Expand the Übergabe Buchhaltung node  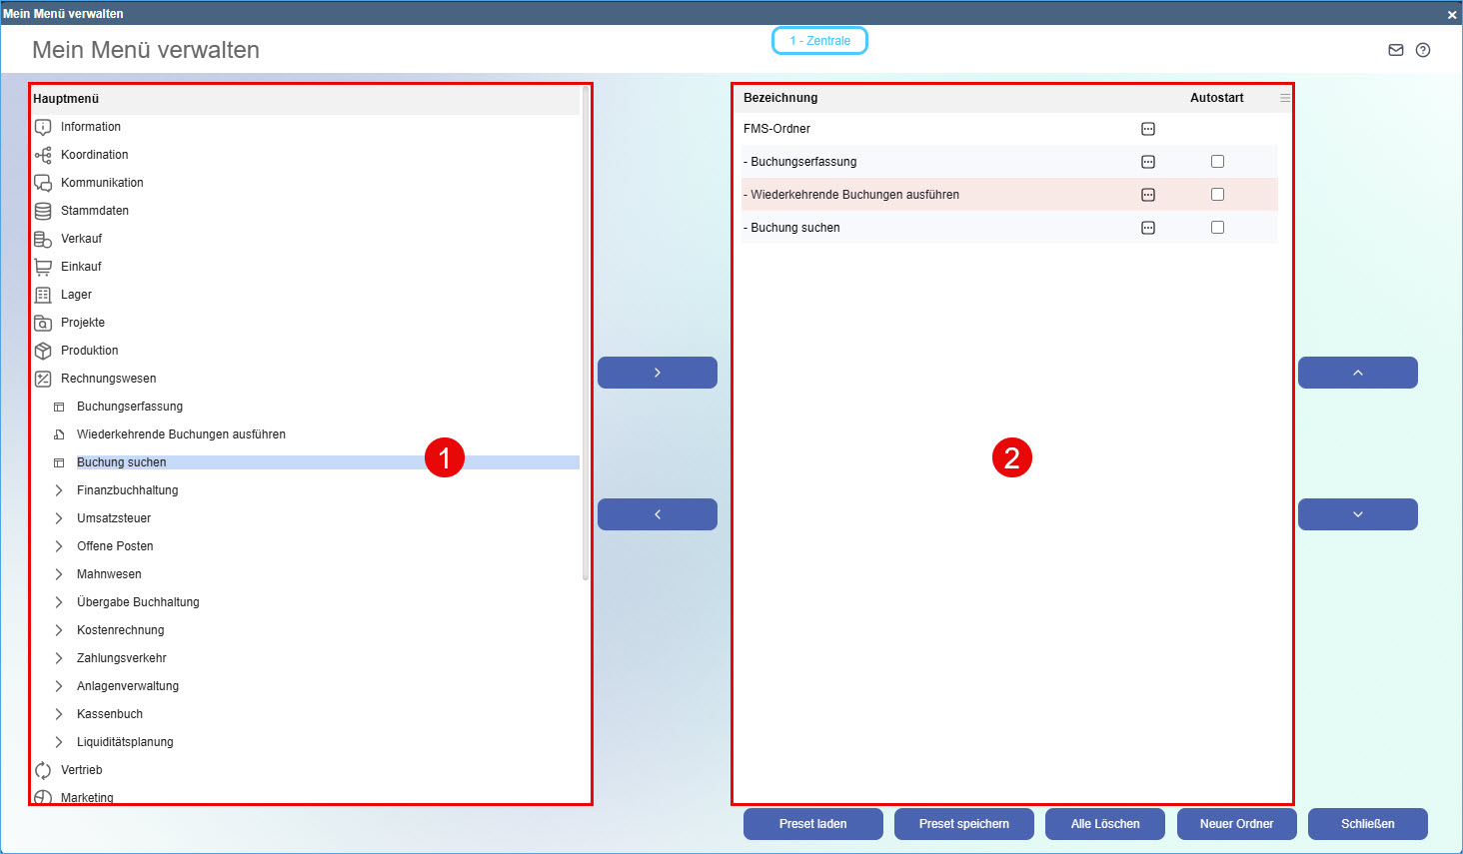[x=59, y=602]
